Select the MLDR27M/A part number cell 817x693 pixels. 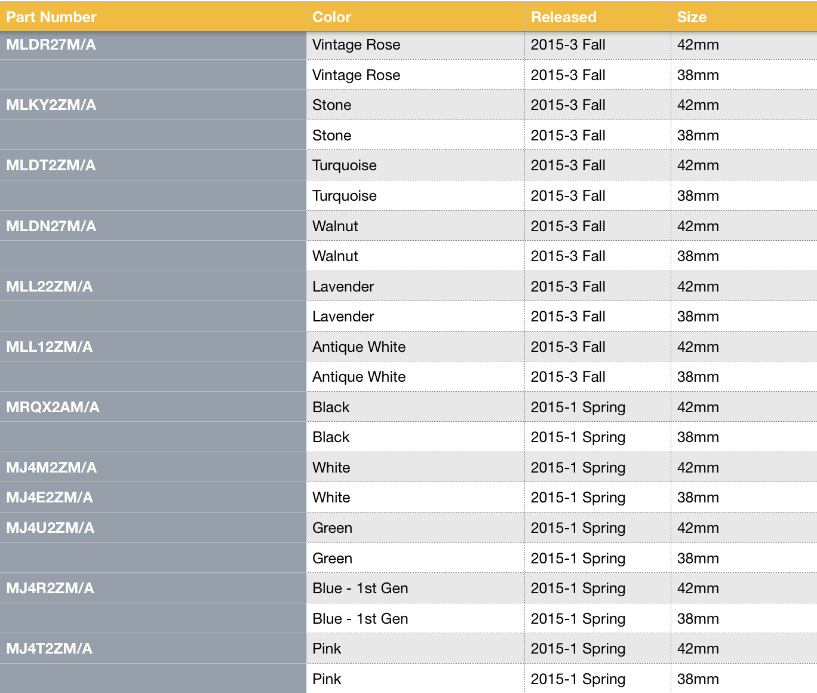51,45
